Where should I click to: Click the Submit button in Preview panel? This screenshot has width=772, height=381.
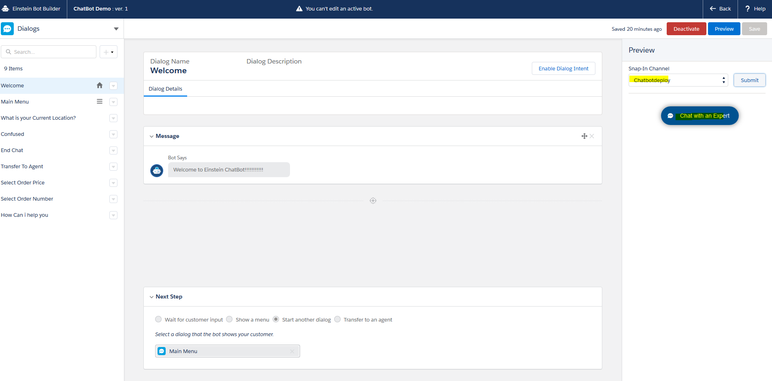click(749, 80)
